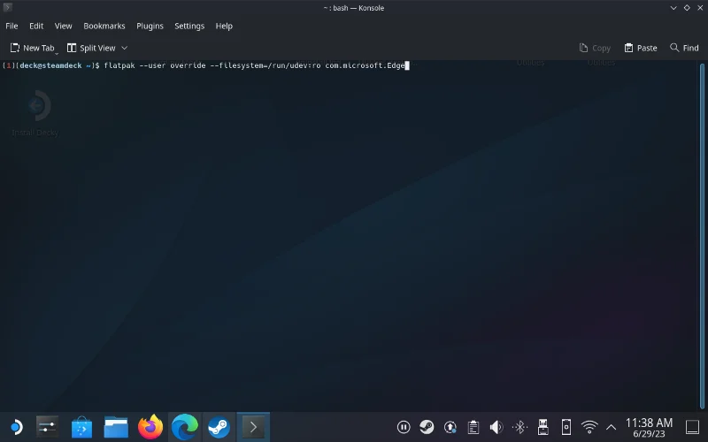Open Steam from the taskbar

pos(219,427)
